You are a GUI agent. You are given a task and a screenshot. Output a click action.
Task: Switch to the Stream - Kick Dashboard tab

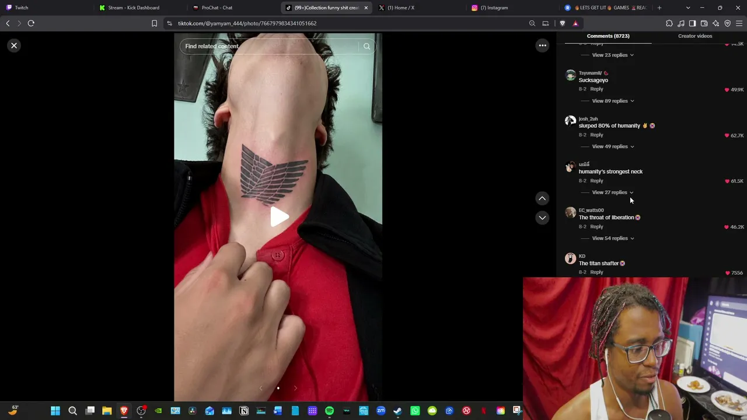pos(140,8)
